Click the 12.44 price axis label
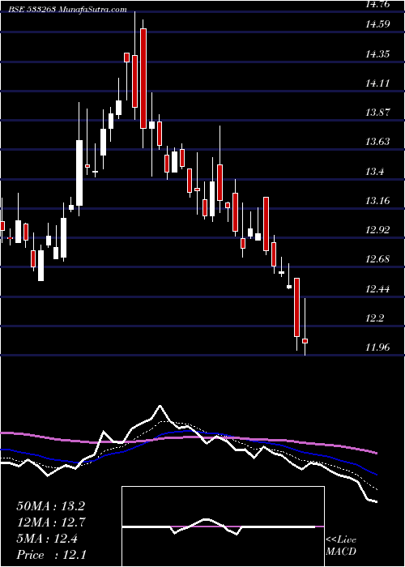405x567 pixels. pyautogui.click(x=377, y=289)
